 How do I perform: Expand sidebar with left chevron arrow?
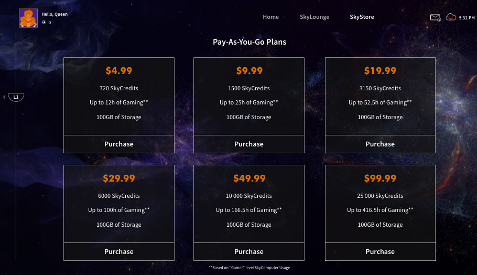point(5,97)
